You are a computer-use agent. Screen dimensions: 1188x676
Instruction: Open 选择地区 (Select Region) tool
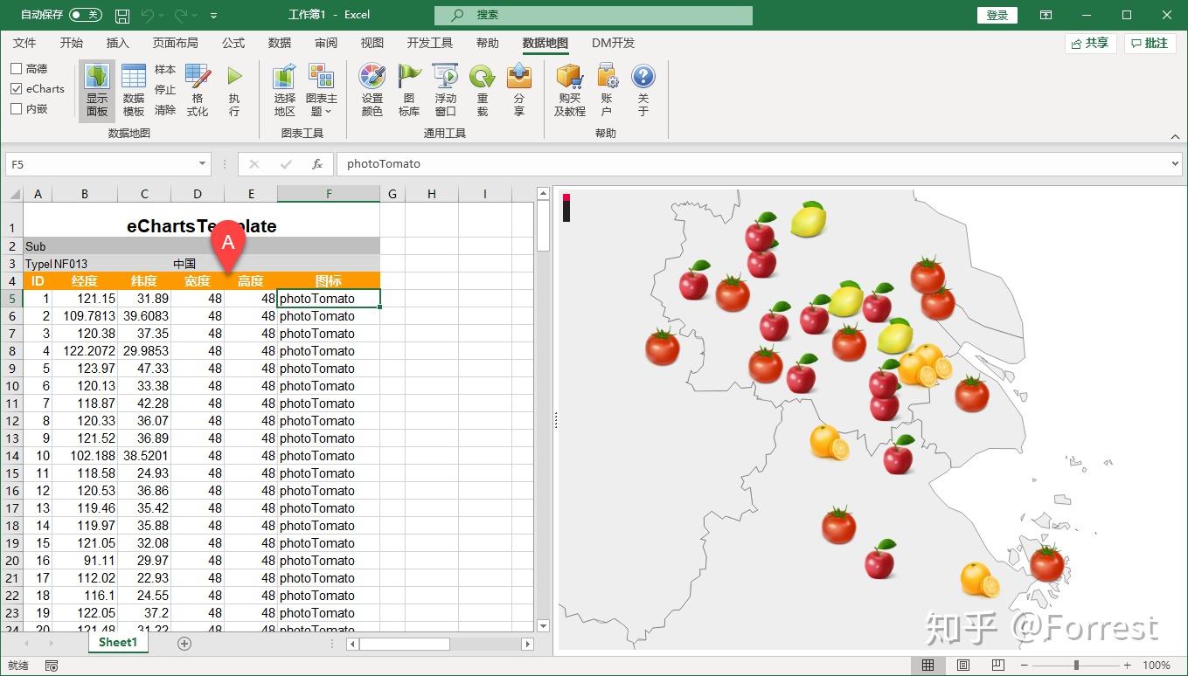(284, 87)
